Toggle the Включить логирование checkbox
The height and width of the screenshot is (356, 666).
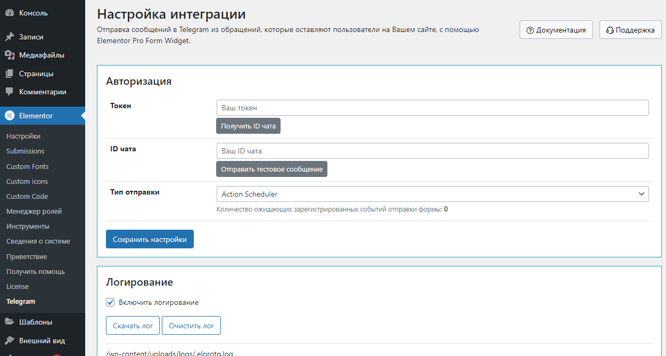[110, 302]
